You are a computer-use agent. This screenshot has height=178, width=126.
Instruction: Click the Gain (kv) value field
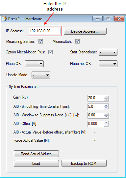point(96,98)
